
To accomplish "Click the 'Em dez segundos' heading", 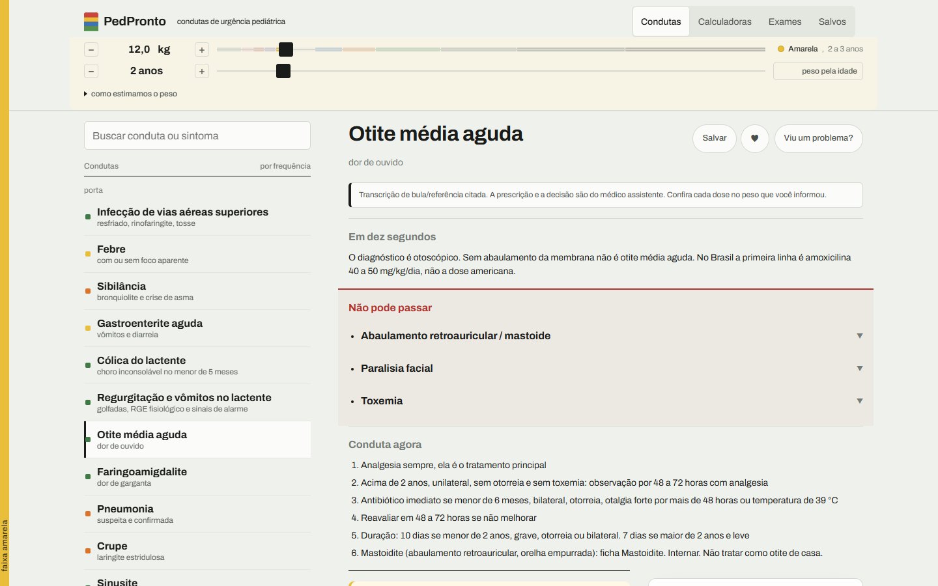I will (x=392, y=237).
